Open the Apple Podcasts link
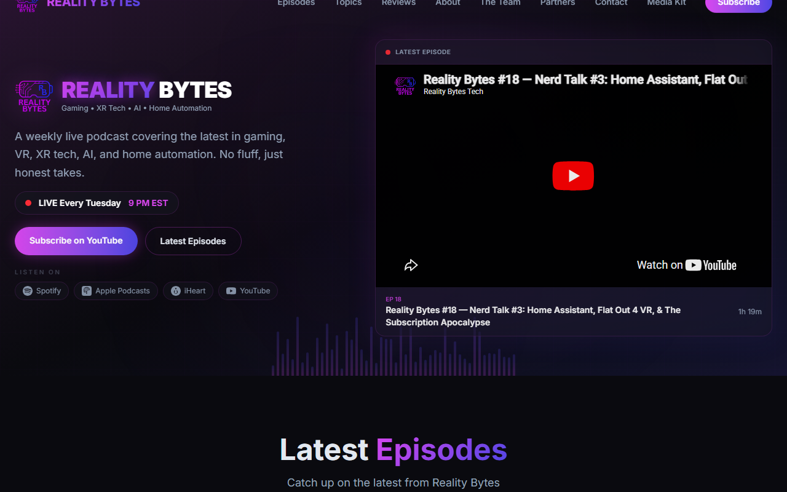Viewport: 787px width, 492px height. coord(116,291)
